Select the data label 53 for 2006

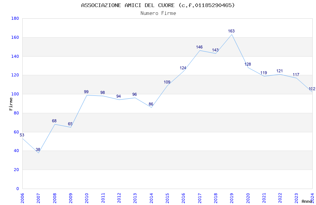coord(22,135)
